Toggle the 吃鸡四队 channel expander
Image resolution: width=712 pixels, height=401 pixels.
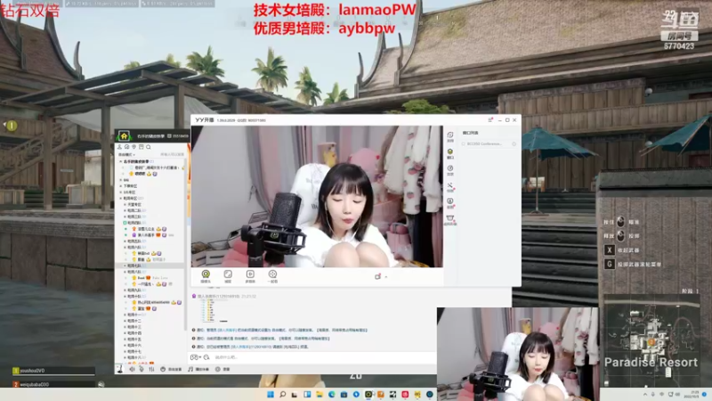click(x=125, y=223)
